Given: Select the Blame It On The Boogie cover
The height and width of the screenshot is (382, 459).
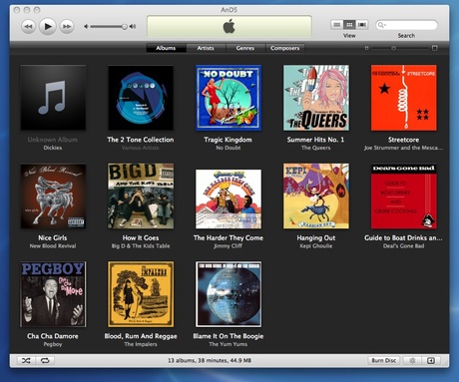Looking at the screenshot, I should (x=229, y=294).
